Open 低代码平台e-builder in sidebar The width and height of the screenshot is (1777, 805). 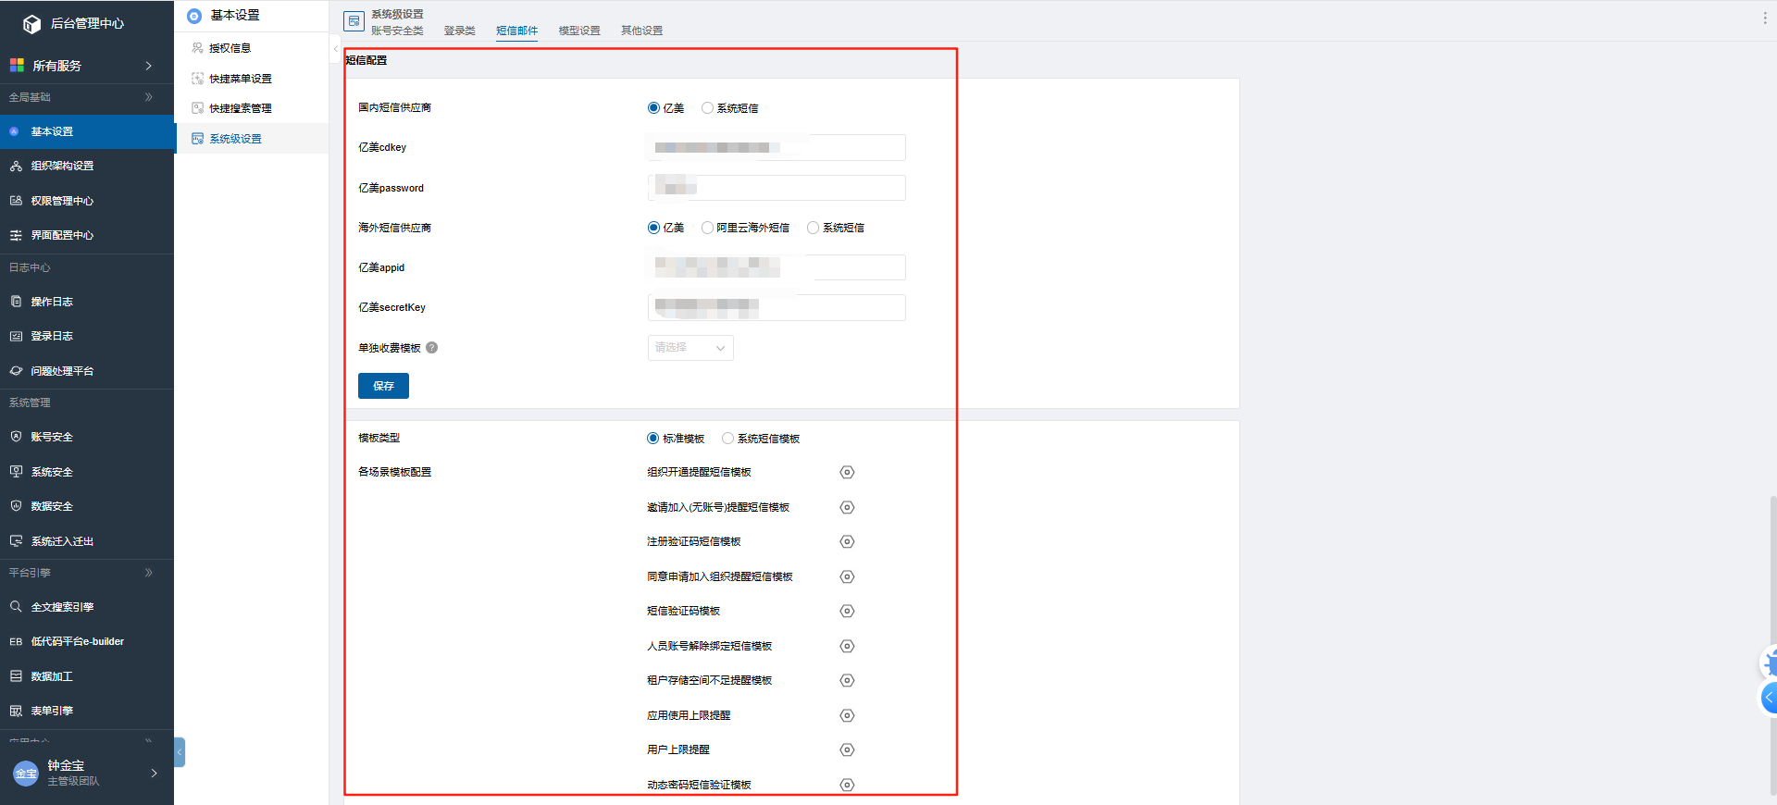coord(87,641)
